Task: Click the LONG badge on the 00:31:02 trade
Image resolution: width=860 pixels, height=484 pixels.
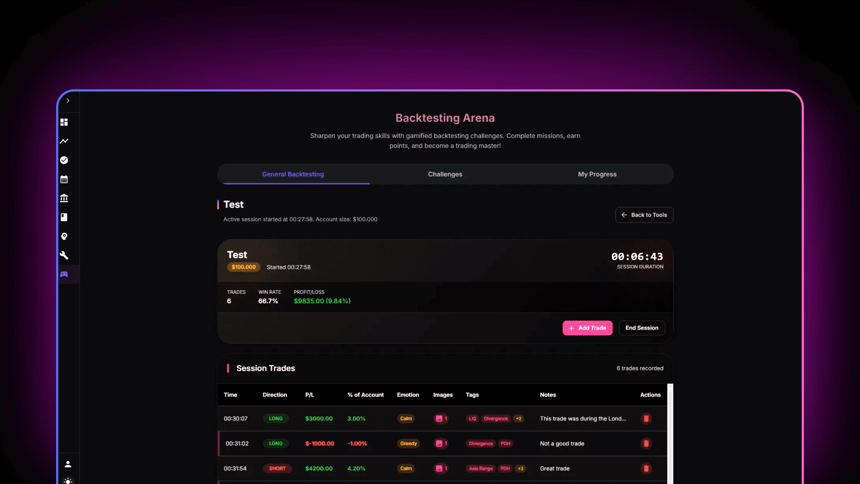Action: pos(276,443)
